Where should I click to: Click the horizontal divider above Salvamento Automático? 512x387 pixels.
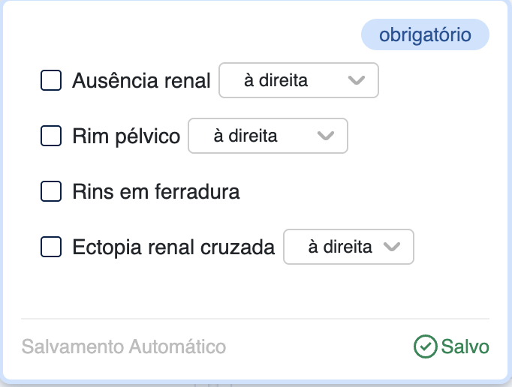[255, 319]
